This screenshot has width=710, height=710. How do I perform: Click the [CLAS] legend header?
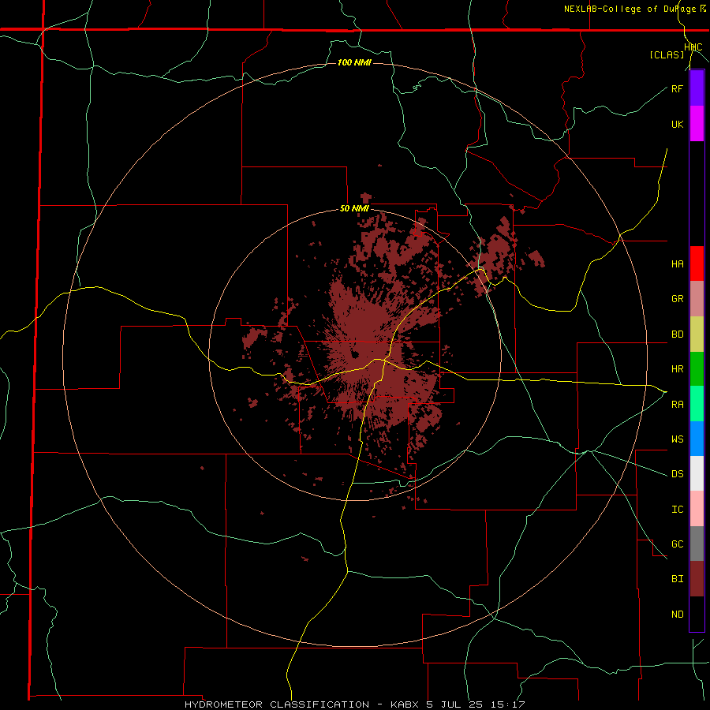(667, 54)
